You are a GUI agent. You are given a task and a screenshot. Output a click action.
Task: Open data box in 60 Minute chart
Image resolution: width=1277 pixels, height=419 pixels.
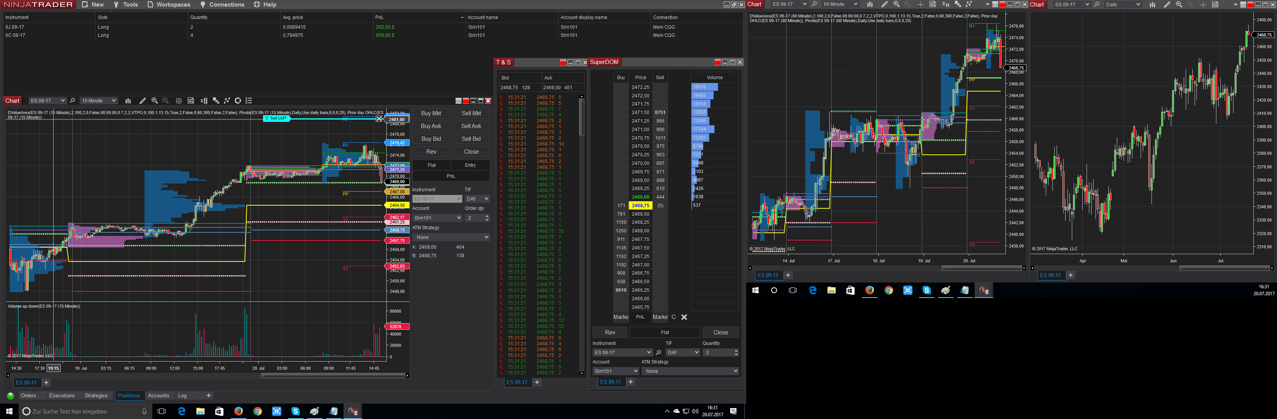click(x=932, y=4)
